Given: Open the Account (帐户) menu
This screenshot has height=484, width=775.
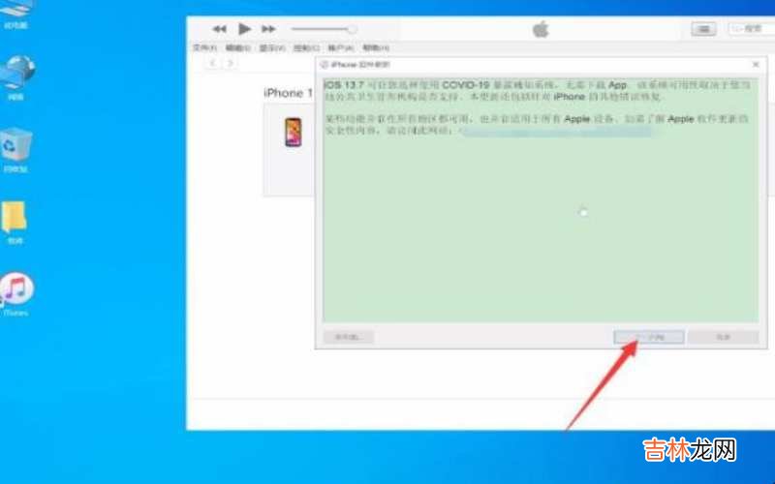Looking at the screenshot, I should (339, 47).
